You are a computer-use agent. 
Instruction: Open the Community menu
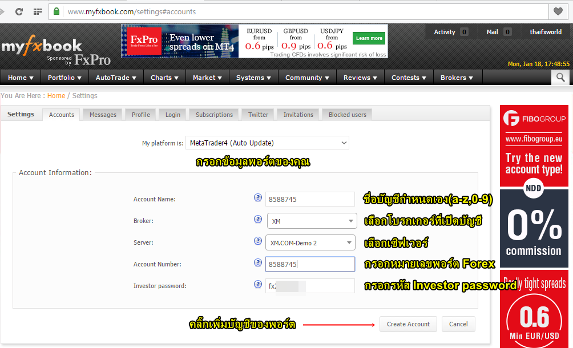[x=307, y=78]
